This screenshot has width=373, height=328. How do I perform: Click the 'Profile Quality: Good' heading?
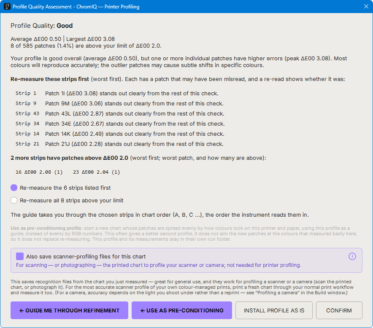click(42, 26)
